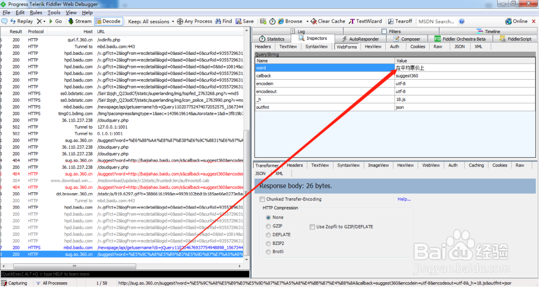Switch to the Statistics tab

(272, 39)
